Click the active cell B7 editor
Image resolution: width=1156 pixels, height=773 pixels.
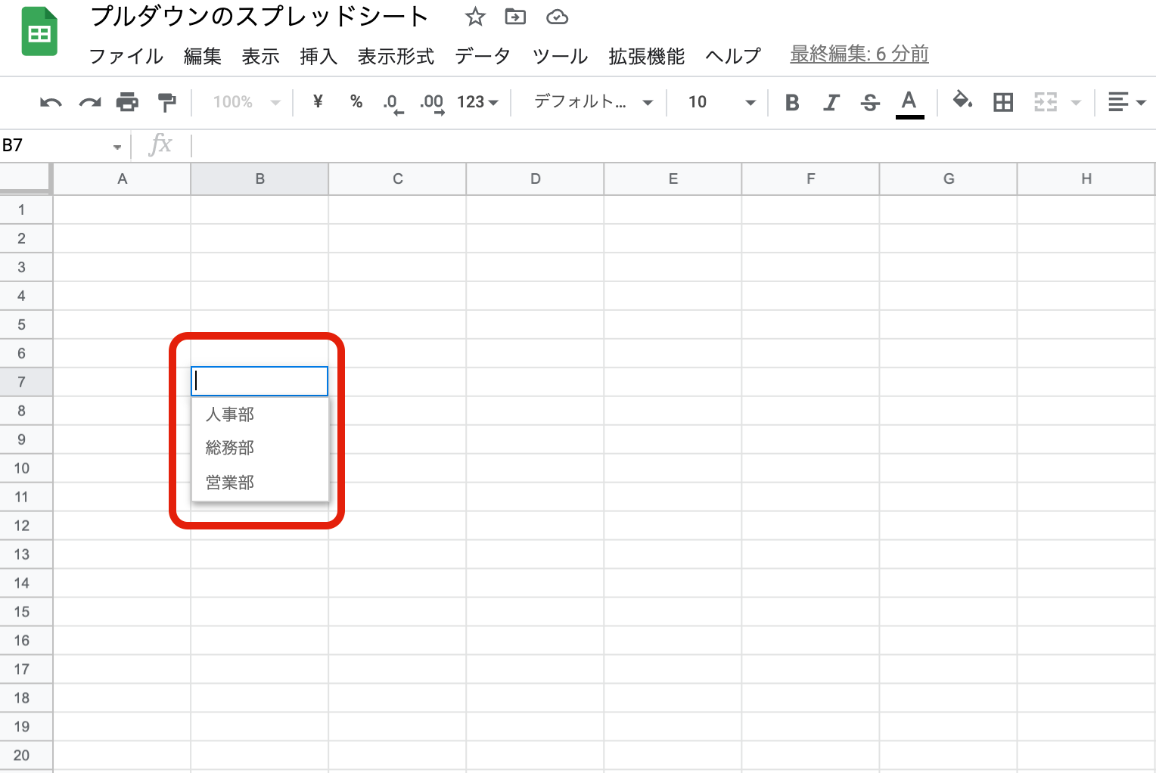pos(259,381)
